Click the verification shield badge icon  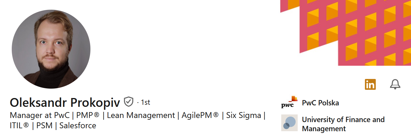click(x=129, y=102)
